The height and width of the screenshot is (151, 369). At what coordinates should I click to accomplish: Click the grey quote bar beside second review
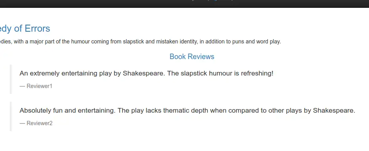[x=11, y=116]
